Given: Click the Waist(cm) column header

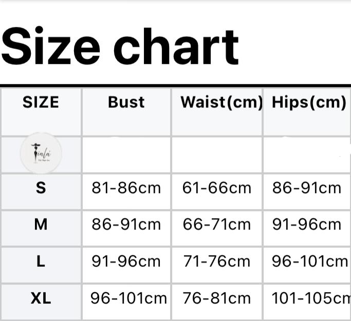Looking at the screenshot, I should (x=221, y=102).
